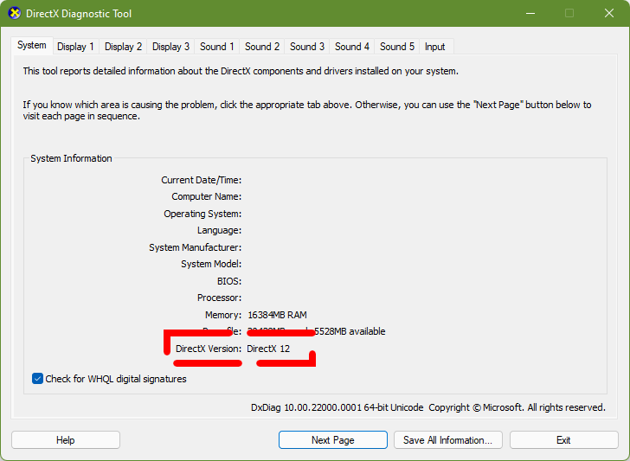This screenshot has width=630, height=461.
Task: Click the '5528MB available' page file text
Action: pyautogui.click(x=350, y=331)
